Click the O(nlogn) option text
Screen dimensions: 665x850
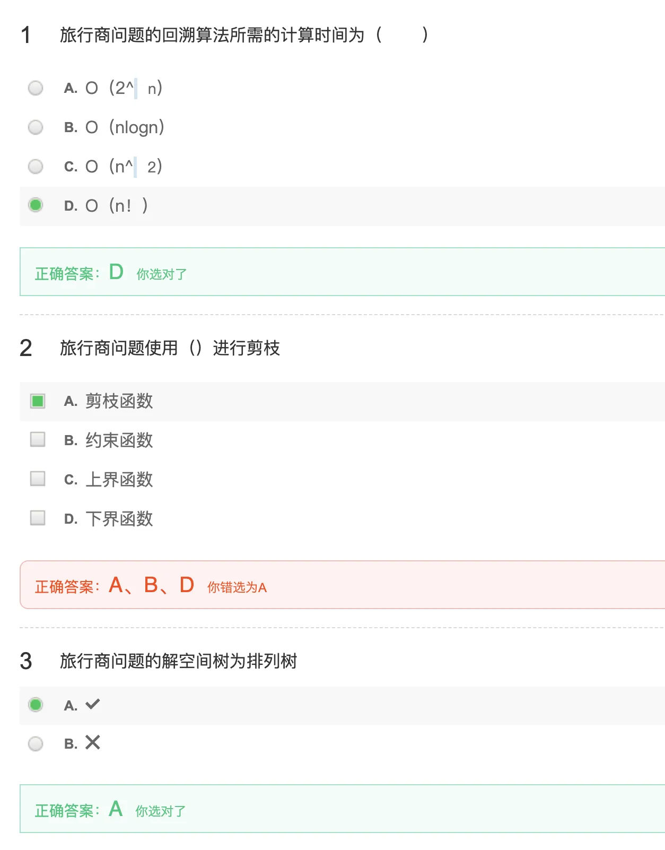click(x=125, y=127)
